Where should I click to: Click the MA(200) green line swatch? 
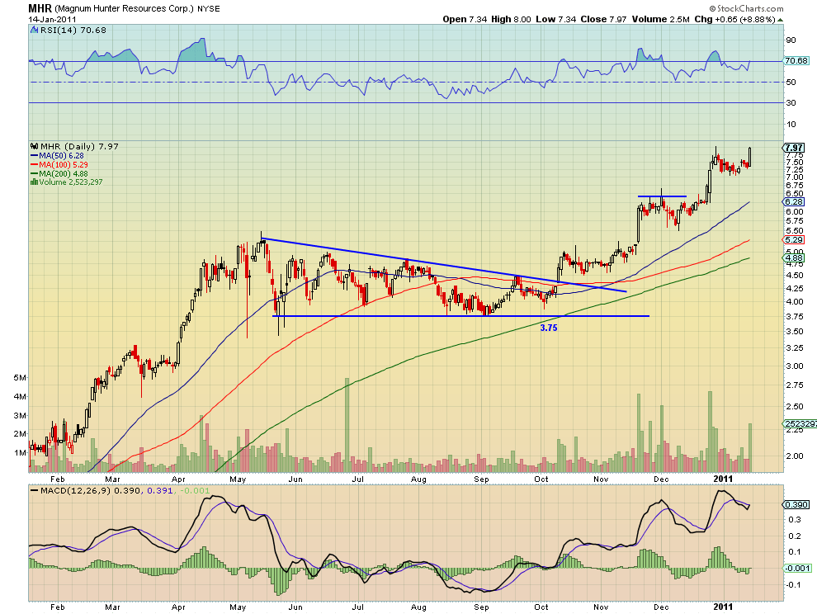click(35, 173)
